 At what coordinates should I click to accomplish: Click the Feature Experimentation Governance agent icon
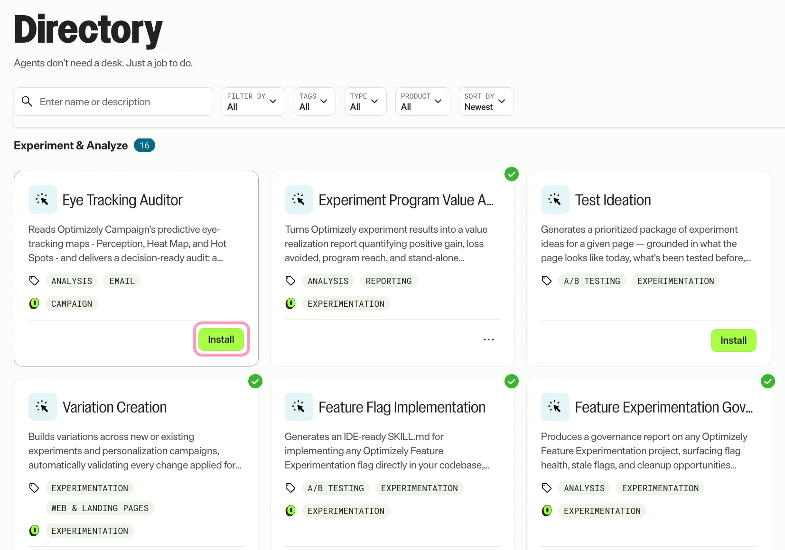555,407
